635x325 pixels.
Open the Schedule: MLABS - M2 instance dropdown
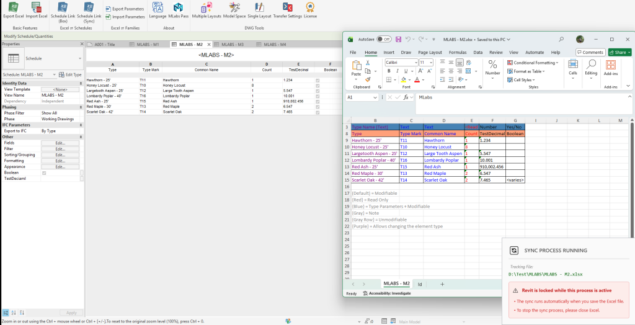click(x=55, y=74)
